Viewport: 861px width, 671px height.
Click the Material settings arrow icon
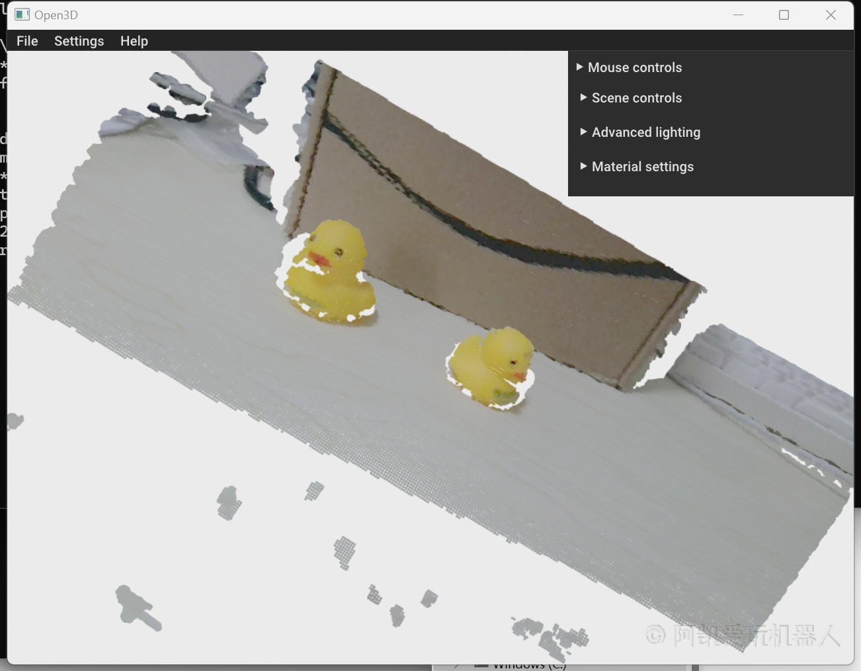click(x=583, y=166)
